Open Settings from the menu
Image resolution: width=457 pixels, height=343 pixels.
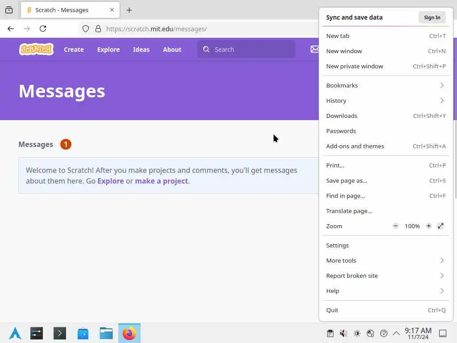point(386,245)
